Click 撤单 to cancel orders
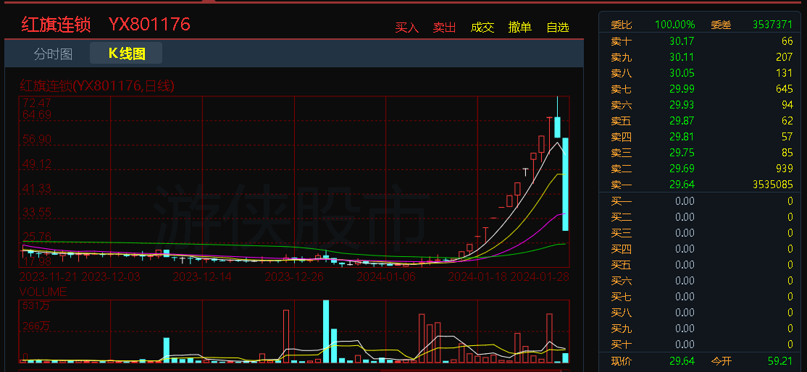 (x=520, y=28)
